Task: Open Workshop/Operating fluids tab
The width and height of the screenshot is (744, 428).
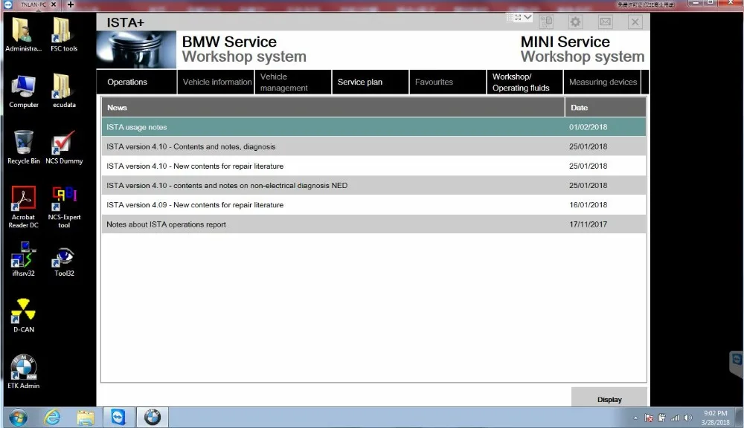Action: pyautogui.click(x=525, y=82)
